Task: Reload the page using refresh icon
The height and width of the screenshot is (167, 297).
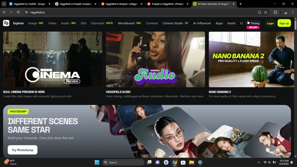Action: coord(18,12)
